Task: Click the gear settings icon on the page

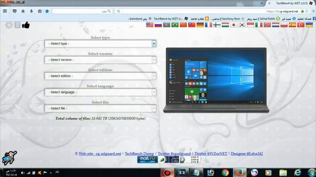Action: [x=9, y=25]
